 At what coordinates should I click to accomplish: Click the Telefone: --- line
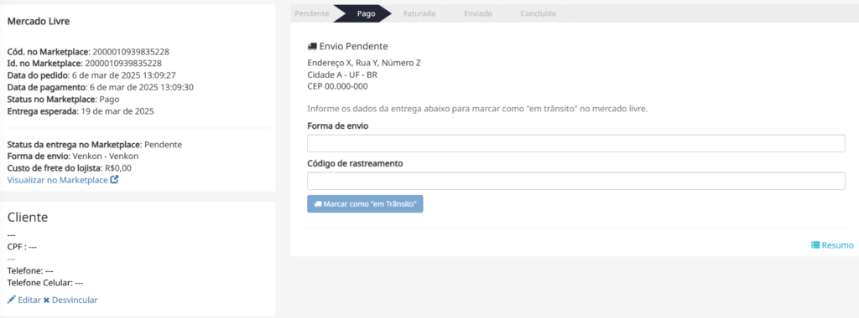point(30,271)
